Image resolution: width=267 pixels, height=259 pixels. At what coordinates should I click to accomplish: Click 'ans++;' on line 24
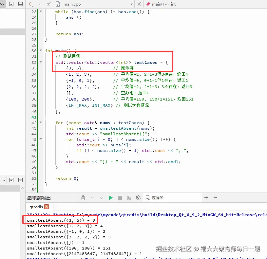coord(74,17)
